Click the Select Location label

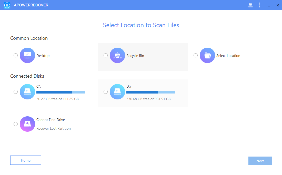(x=228, y=56)
